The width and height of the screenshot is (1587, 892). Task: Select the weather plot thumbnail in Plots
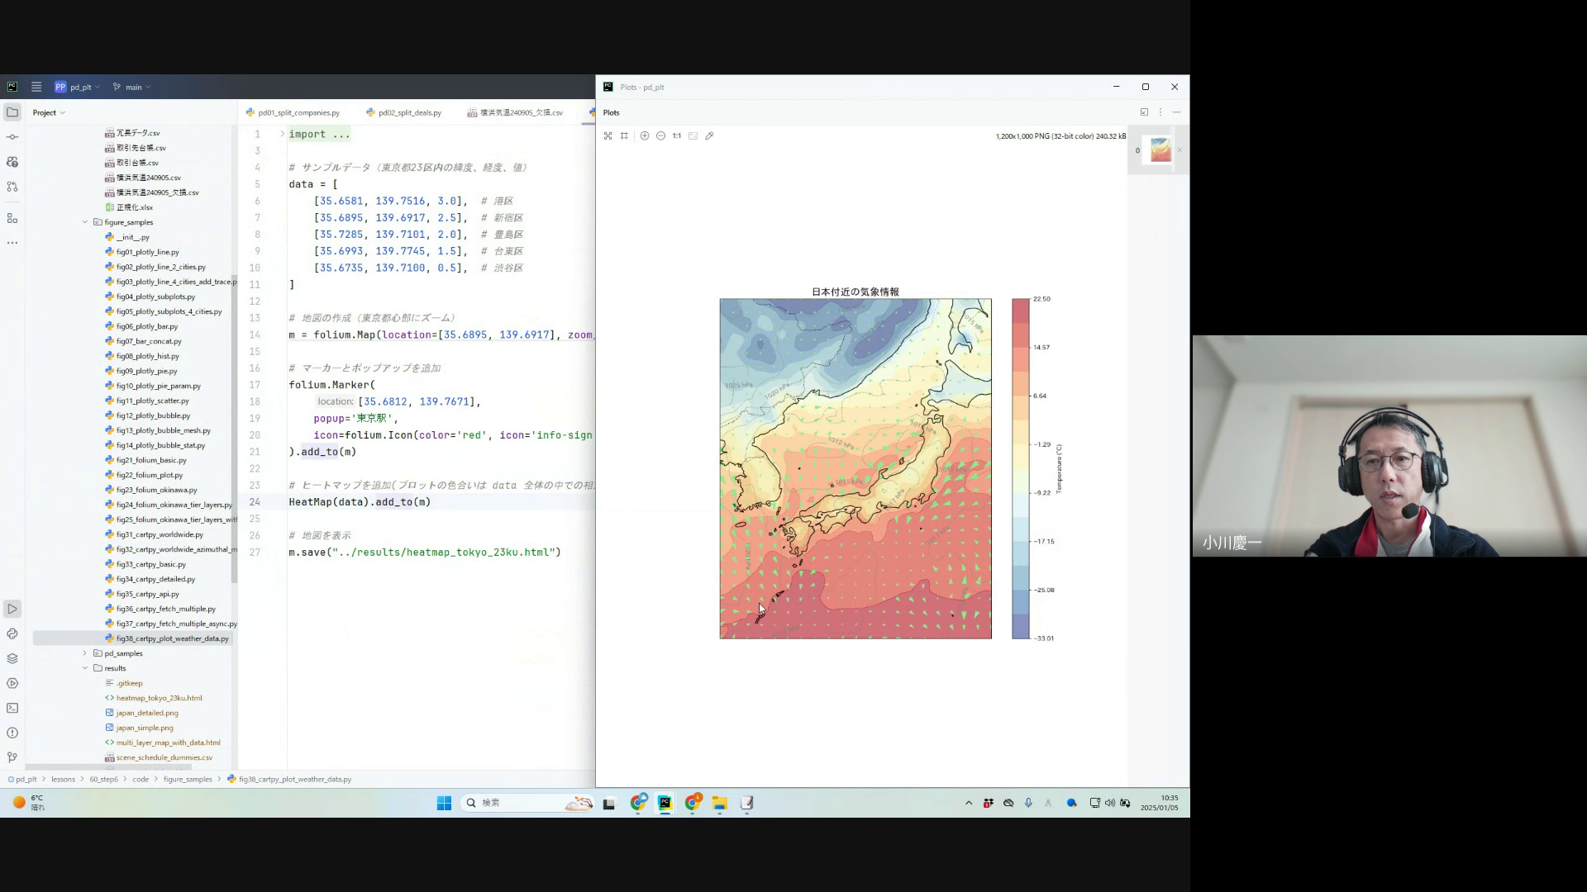pyautogui.click(x=1160, y=150)
